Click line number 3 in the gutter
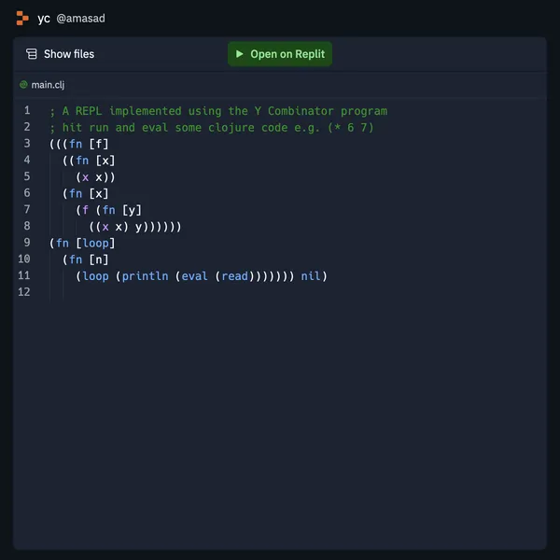 pyautogui.click(x=27, y=143)
